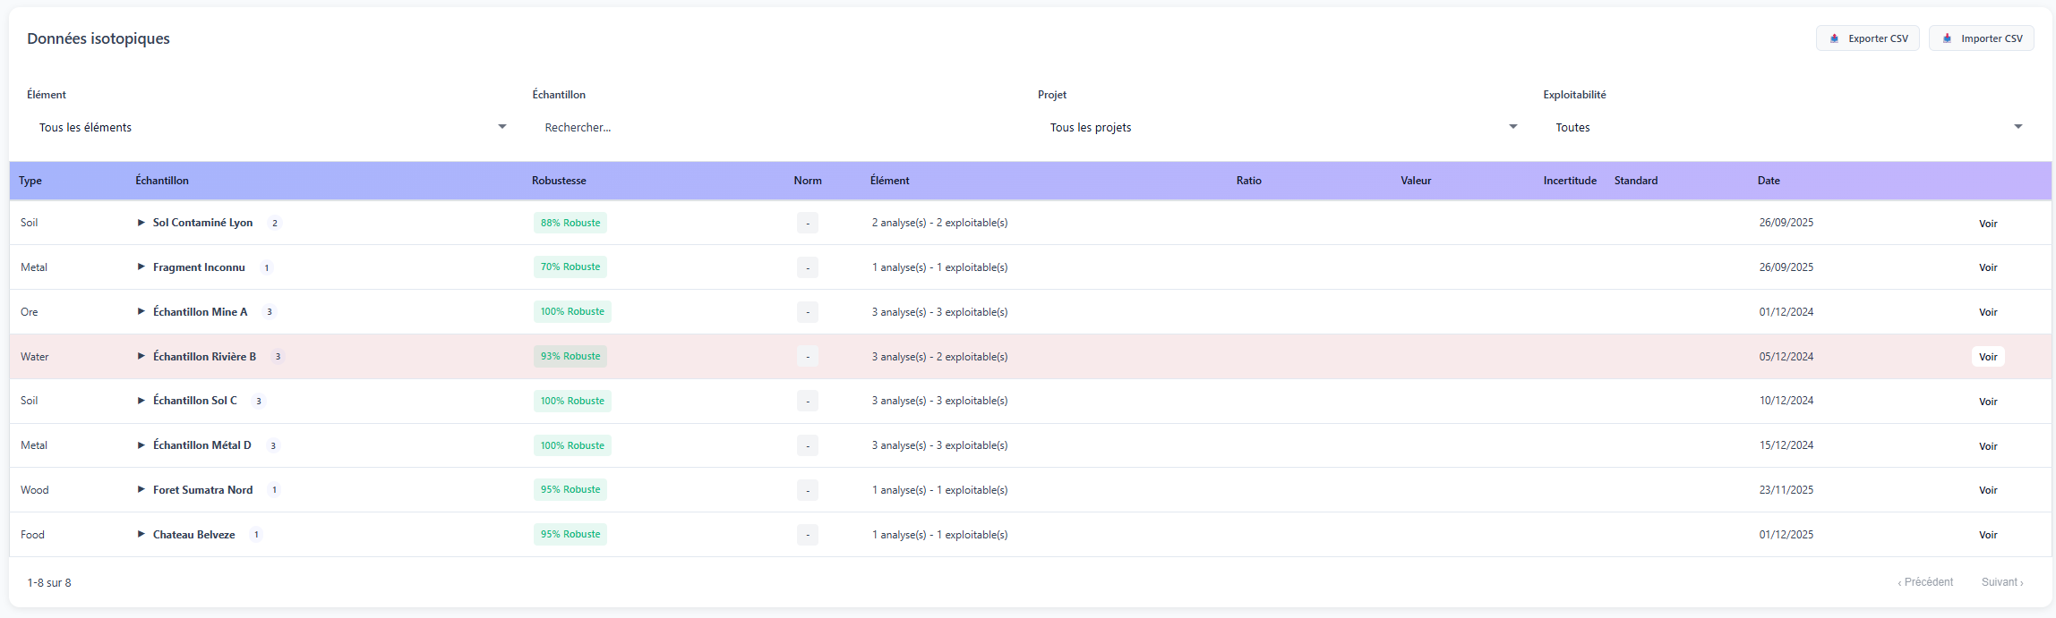
Task: Open the Projet filter dropdown
Action: pos(1281,127)
